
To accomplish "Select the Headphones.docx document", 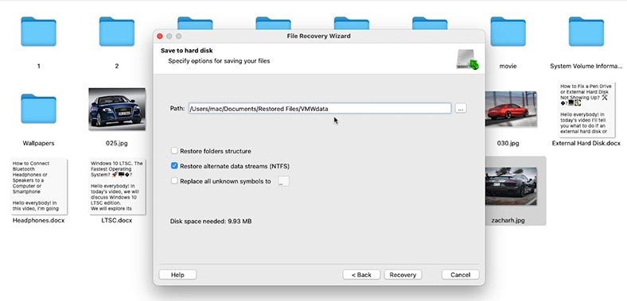I will tap(39, 186).
